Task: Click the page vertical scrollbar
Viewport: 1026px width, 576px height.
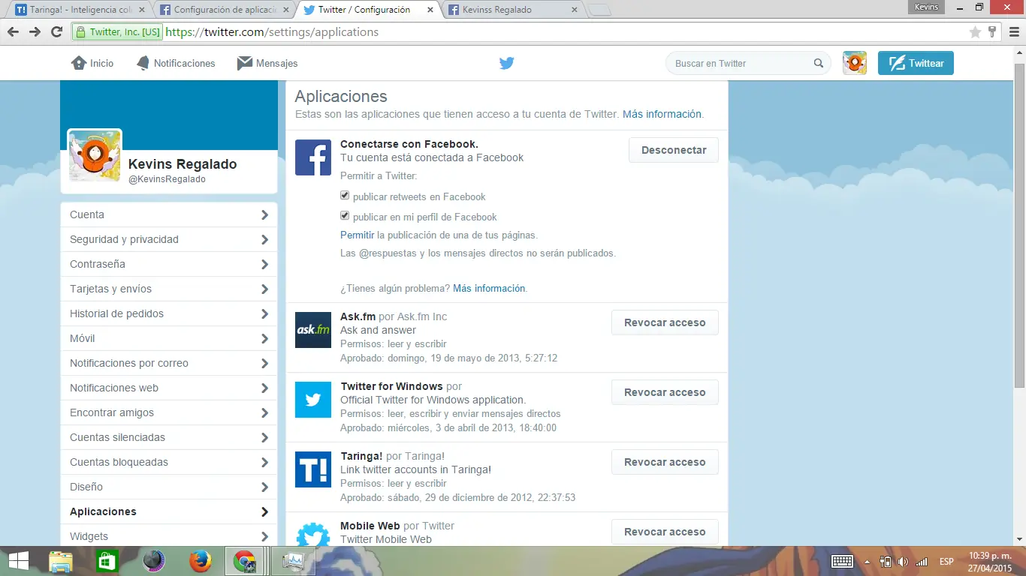Action: 1019,225
